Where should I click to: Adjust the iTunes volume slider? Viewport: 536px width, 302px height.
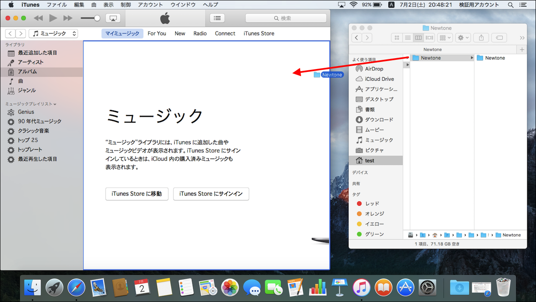tap(90, 18)
